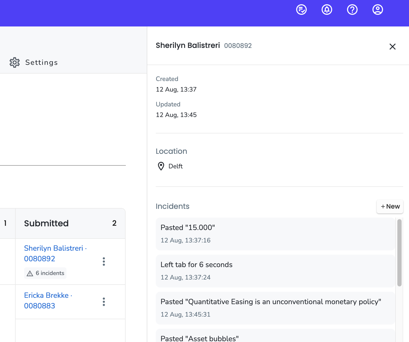Click the Settings gear icon
This screenshot has width=409, height=342.
point(15,62)
